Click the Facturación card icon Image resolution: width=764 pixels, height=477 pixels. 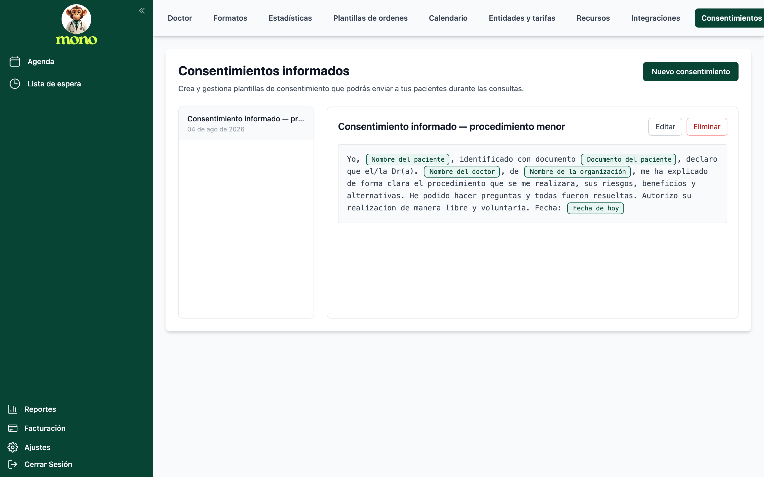click(13, 428)
